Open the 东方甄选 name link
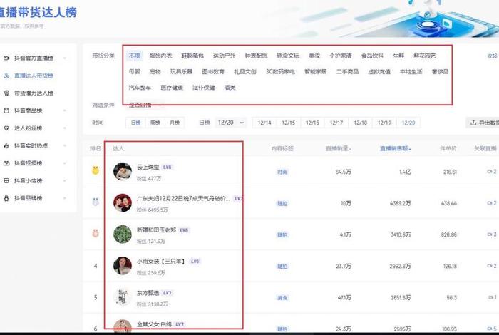499x335 pixels. click(x=148, y=293)
